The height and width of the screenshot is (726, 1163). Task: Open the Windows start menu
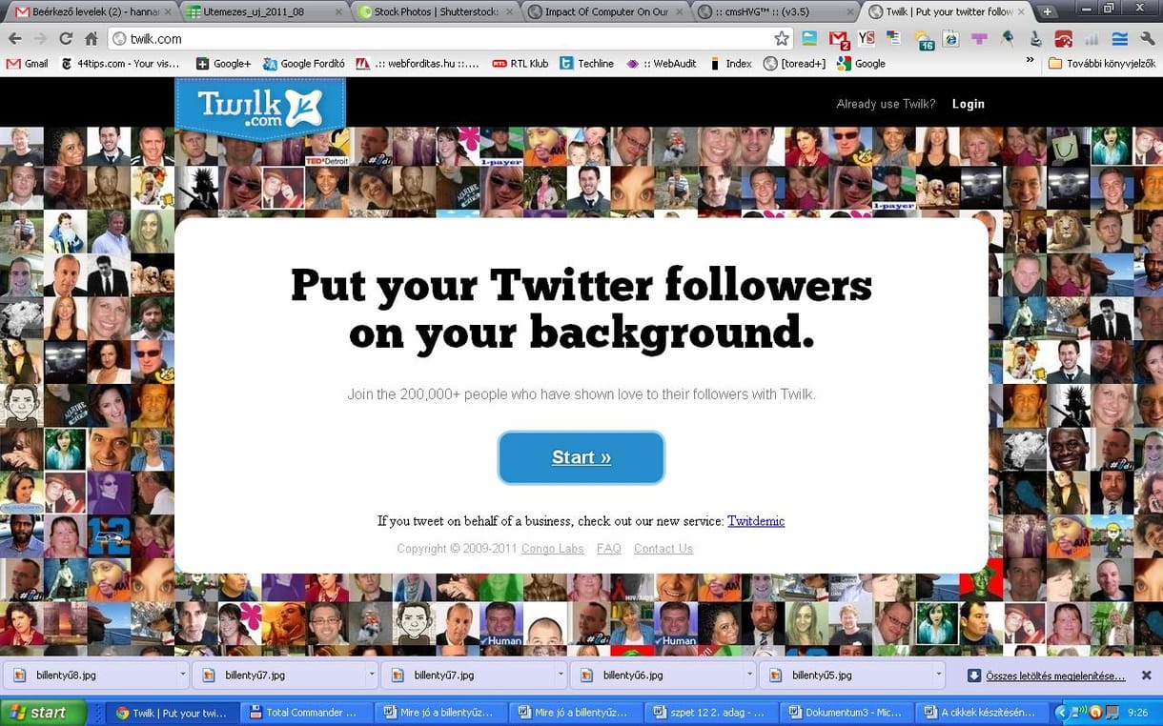pos(44,712)
